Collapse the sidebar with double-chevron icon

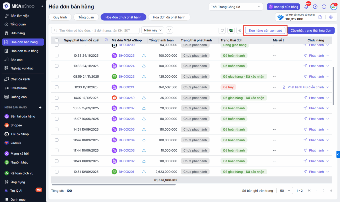(x=42, y=6)
